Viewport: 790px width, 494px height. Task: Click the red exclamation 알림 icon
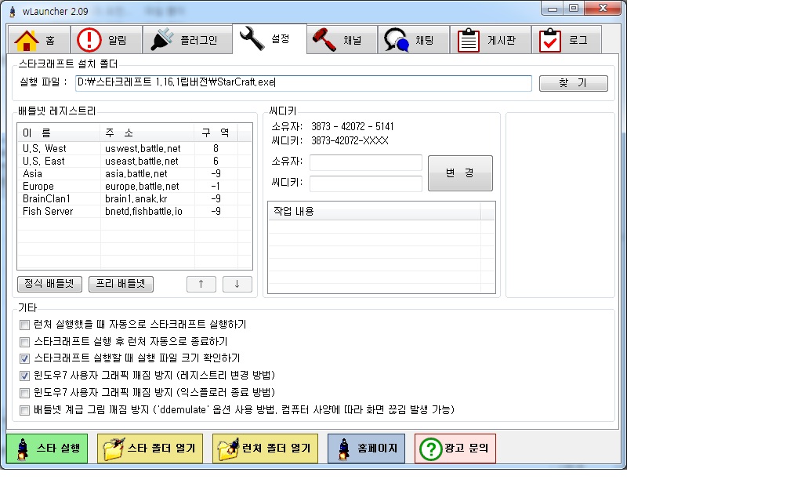[x=89, y=40]
